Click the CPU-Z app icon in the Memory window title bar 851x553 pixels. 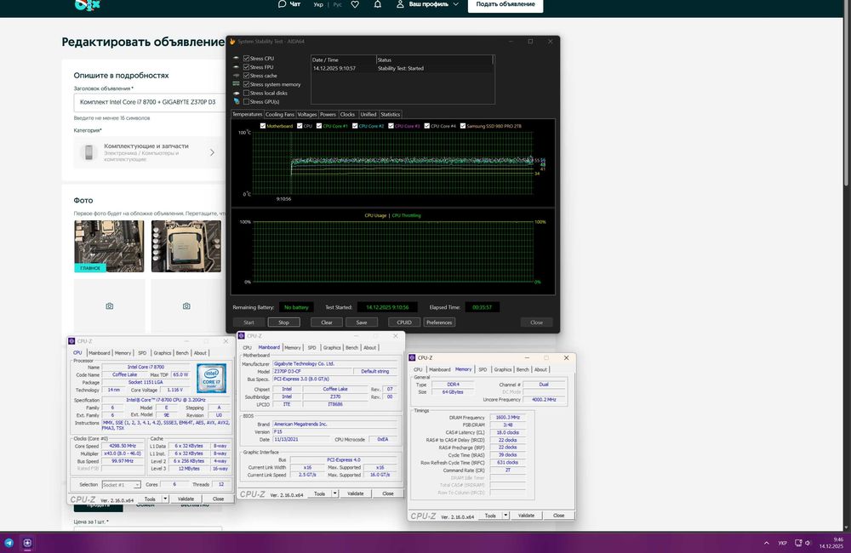(x=412, y=357)
